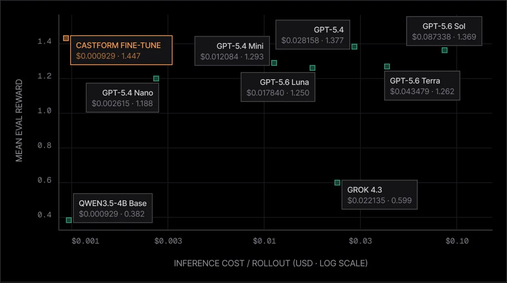Click the $0.003 x-axis tick label

168,241
